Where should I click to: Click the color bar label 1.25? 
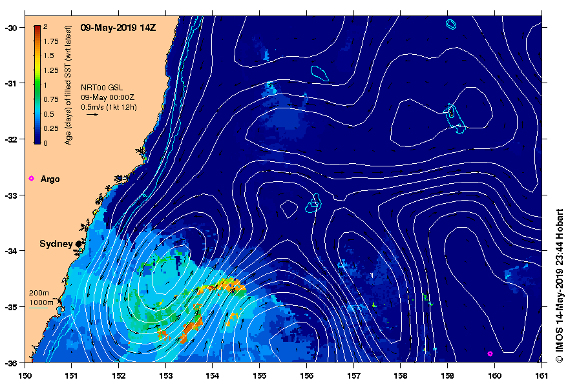pos(51,70)
